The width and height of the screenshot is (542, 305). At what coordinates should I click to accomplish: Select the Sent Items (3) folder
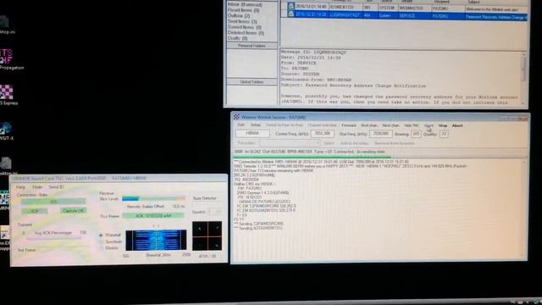242,21
